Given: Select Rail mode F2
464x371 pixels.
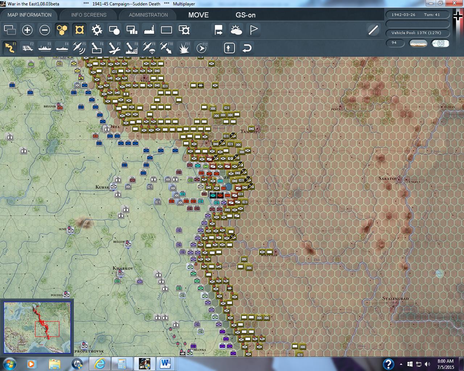Looking at the screenshot, I should tap(27, 48).
